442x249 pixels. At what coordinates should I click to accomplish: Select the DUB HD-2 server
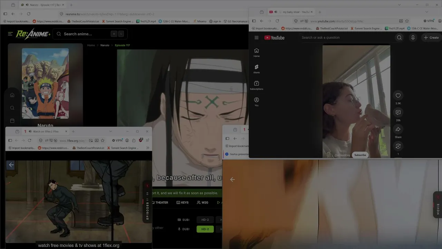click(205, 229)
